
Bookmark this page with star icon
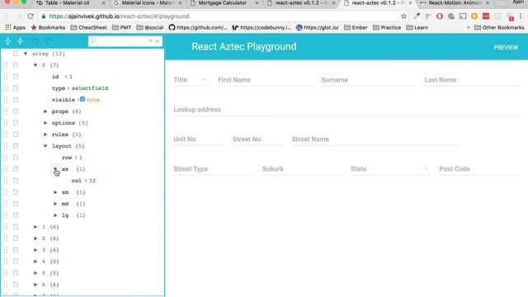(403, 16)
